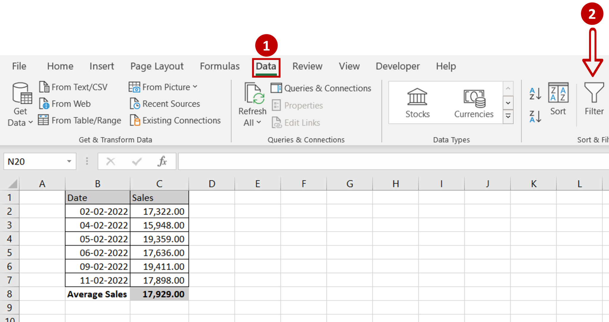Screen dimensions: 609x322
Task: Open Queries & Connections pane
Action: pyautogui.click(x=321, y=88)
